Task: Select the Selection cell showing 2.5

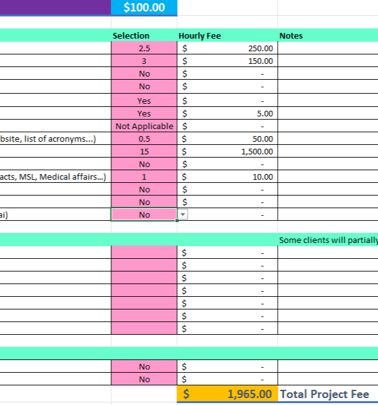Action: coord(144,48)
